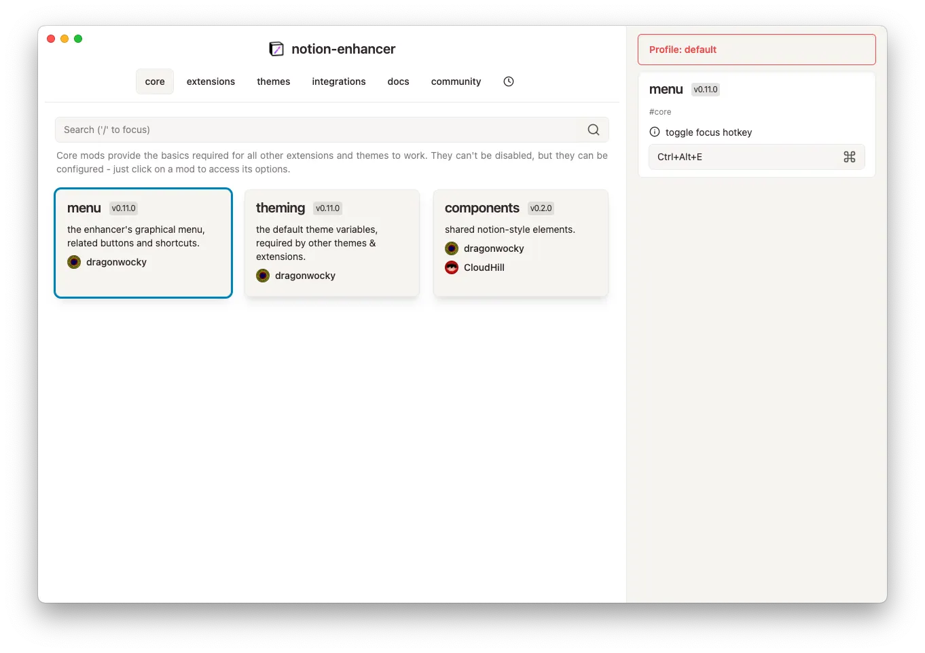Image resolution: width=925 pixels, height=653 pixels.
Task: Click the notion-enhancer window title text
Action: [344, 49]
